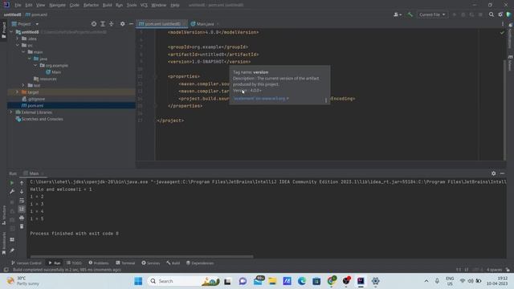Collapse the untitled8 project root
514x289 pixels.
pos(12,32)
